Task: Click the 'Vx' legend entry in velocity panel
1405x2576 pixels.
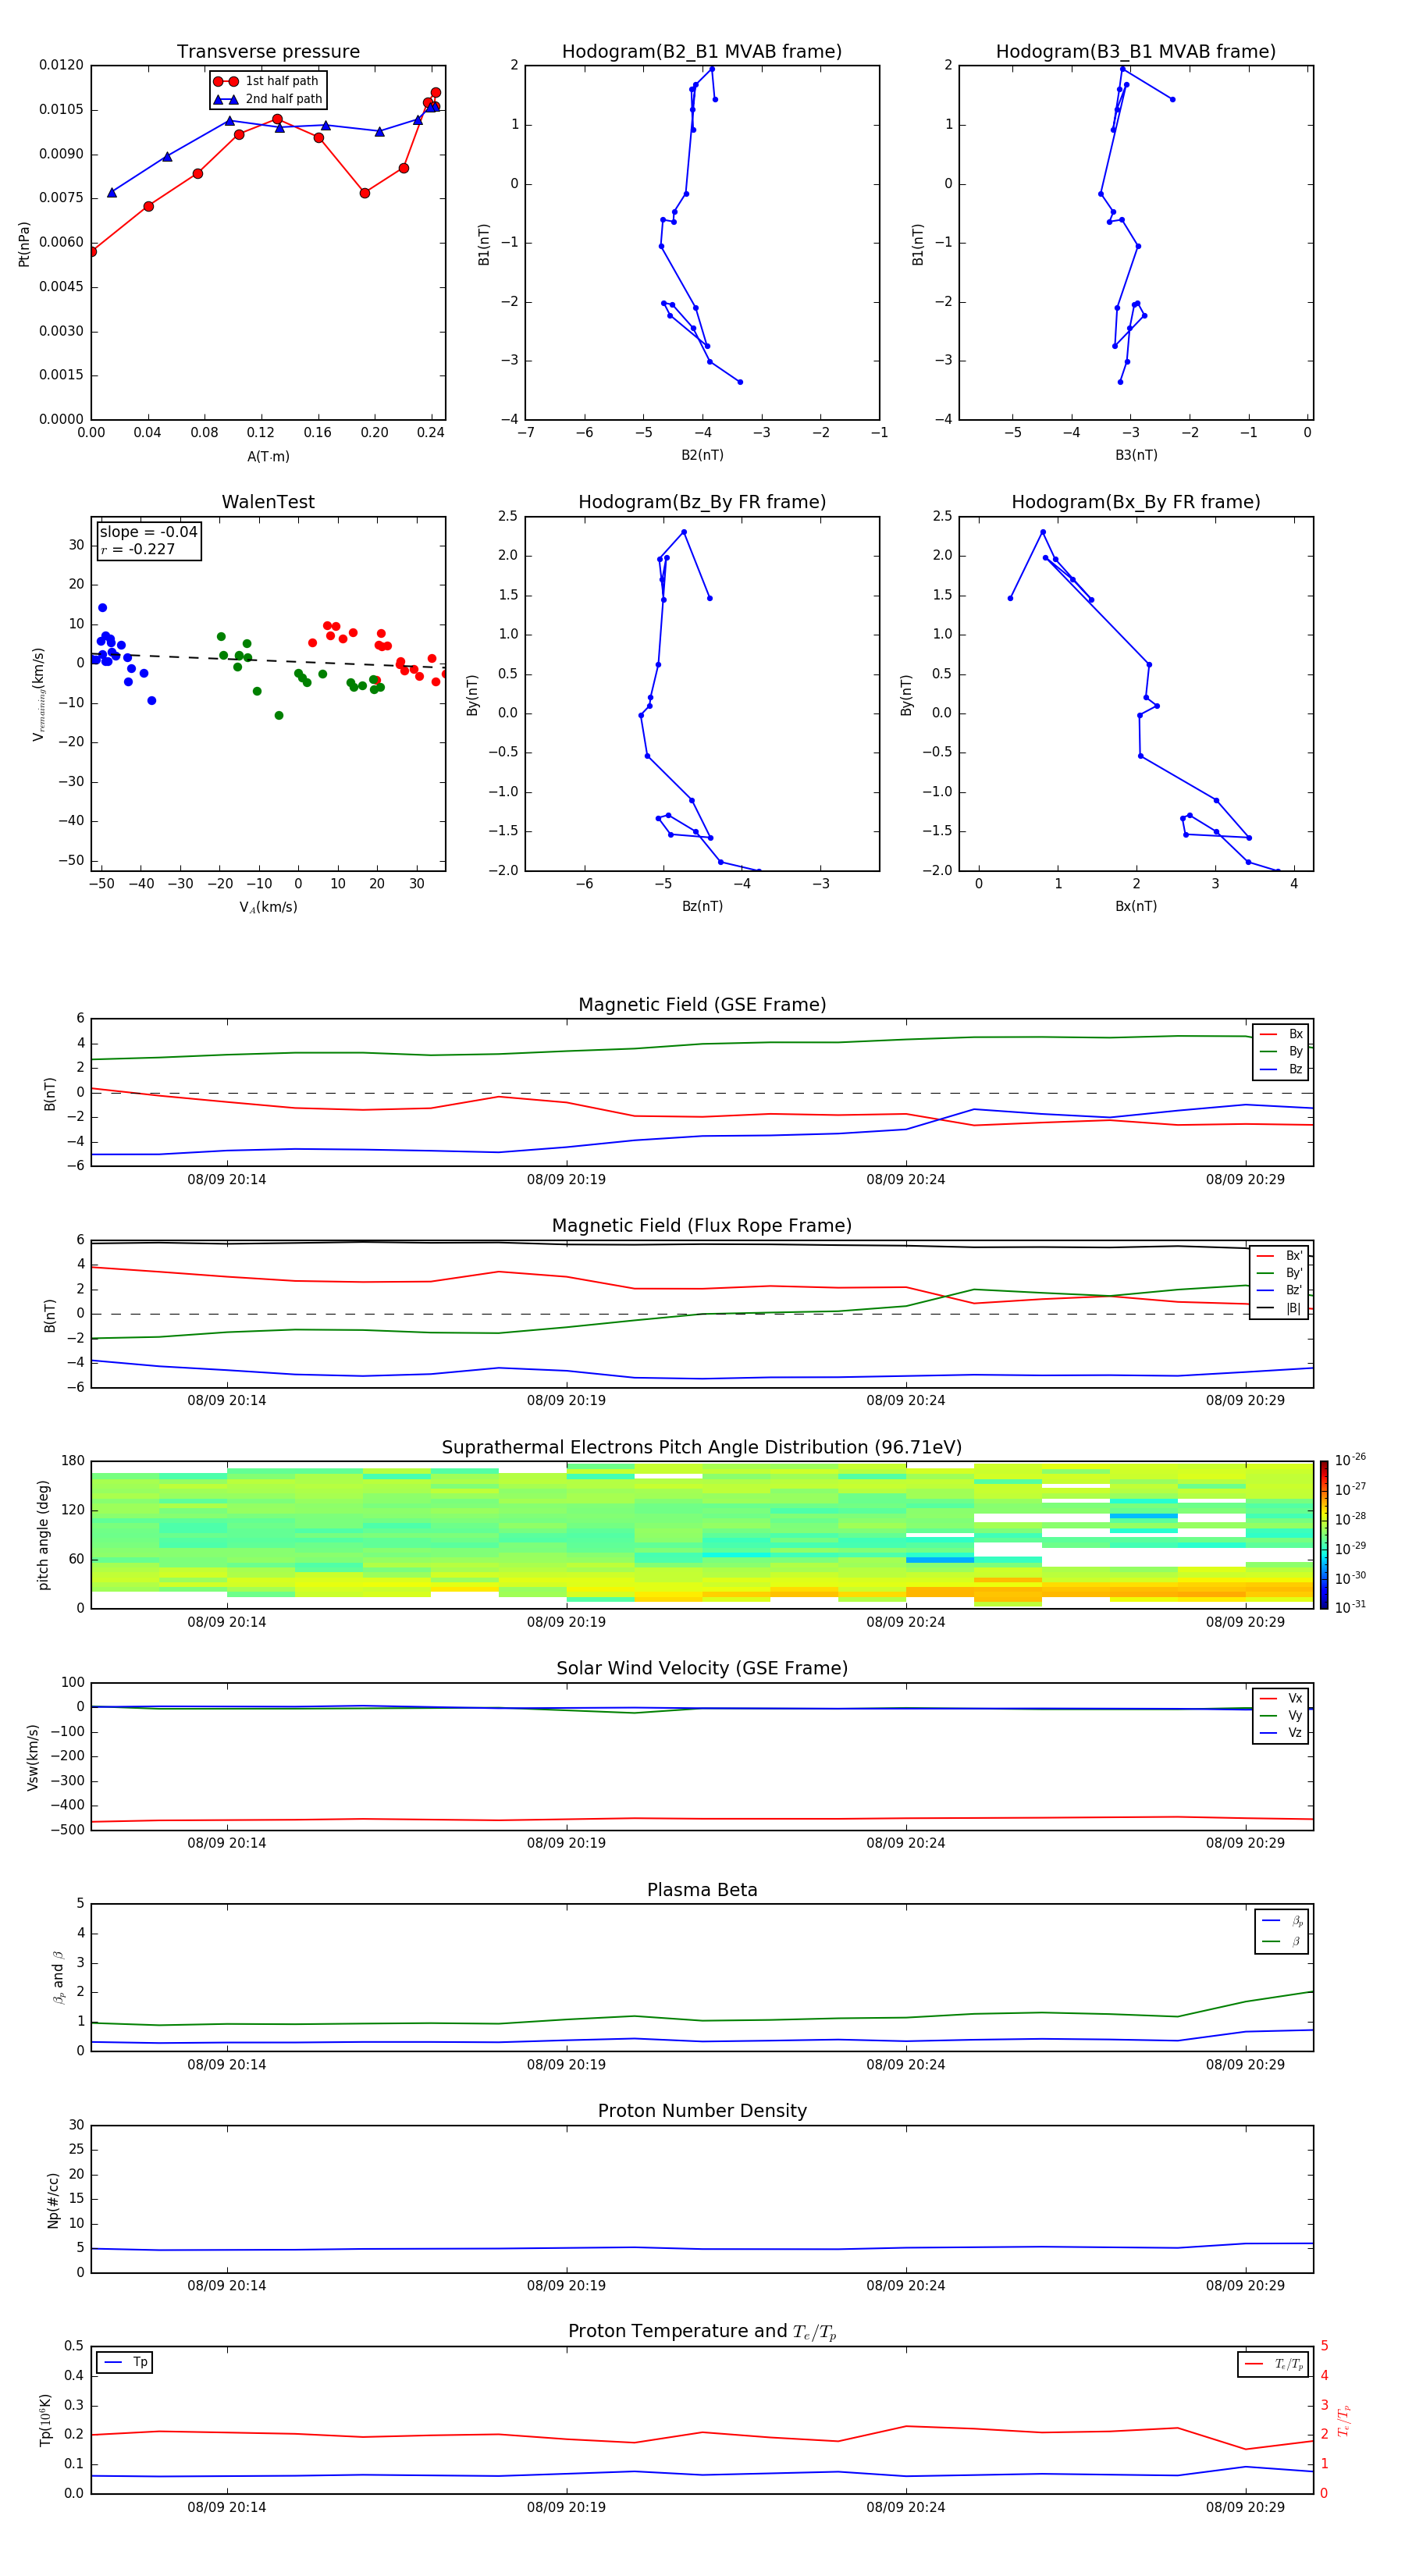Action: click(1281, 1698)
